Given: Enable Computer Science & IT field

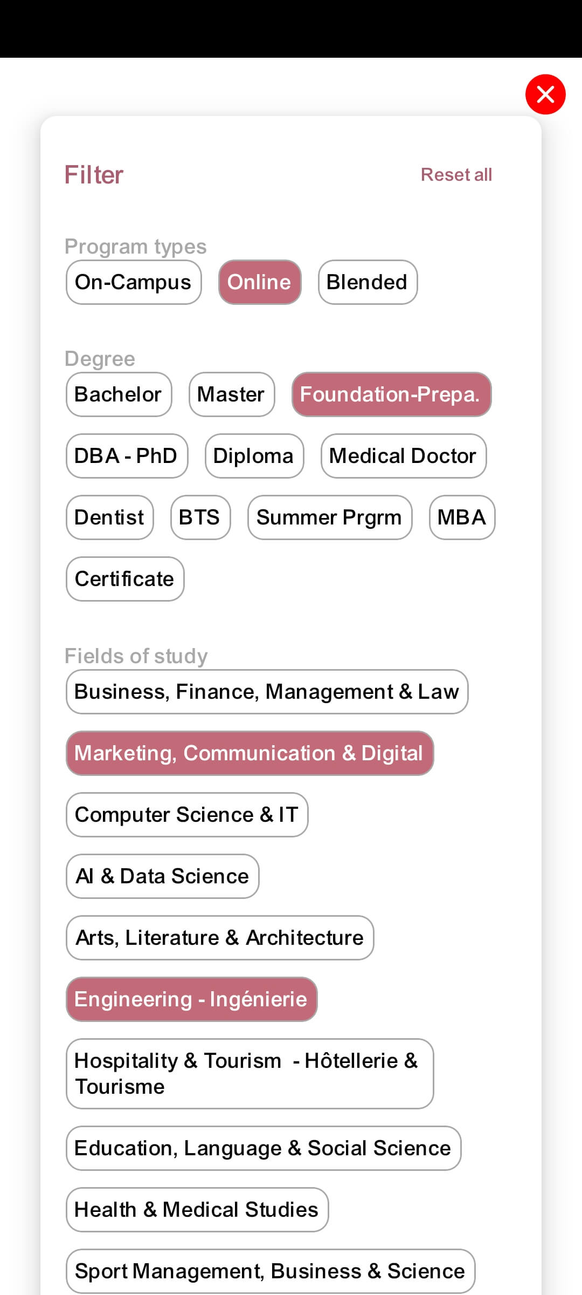Looking at the screenshot, I should point(186,815).
